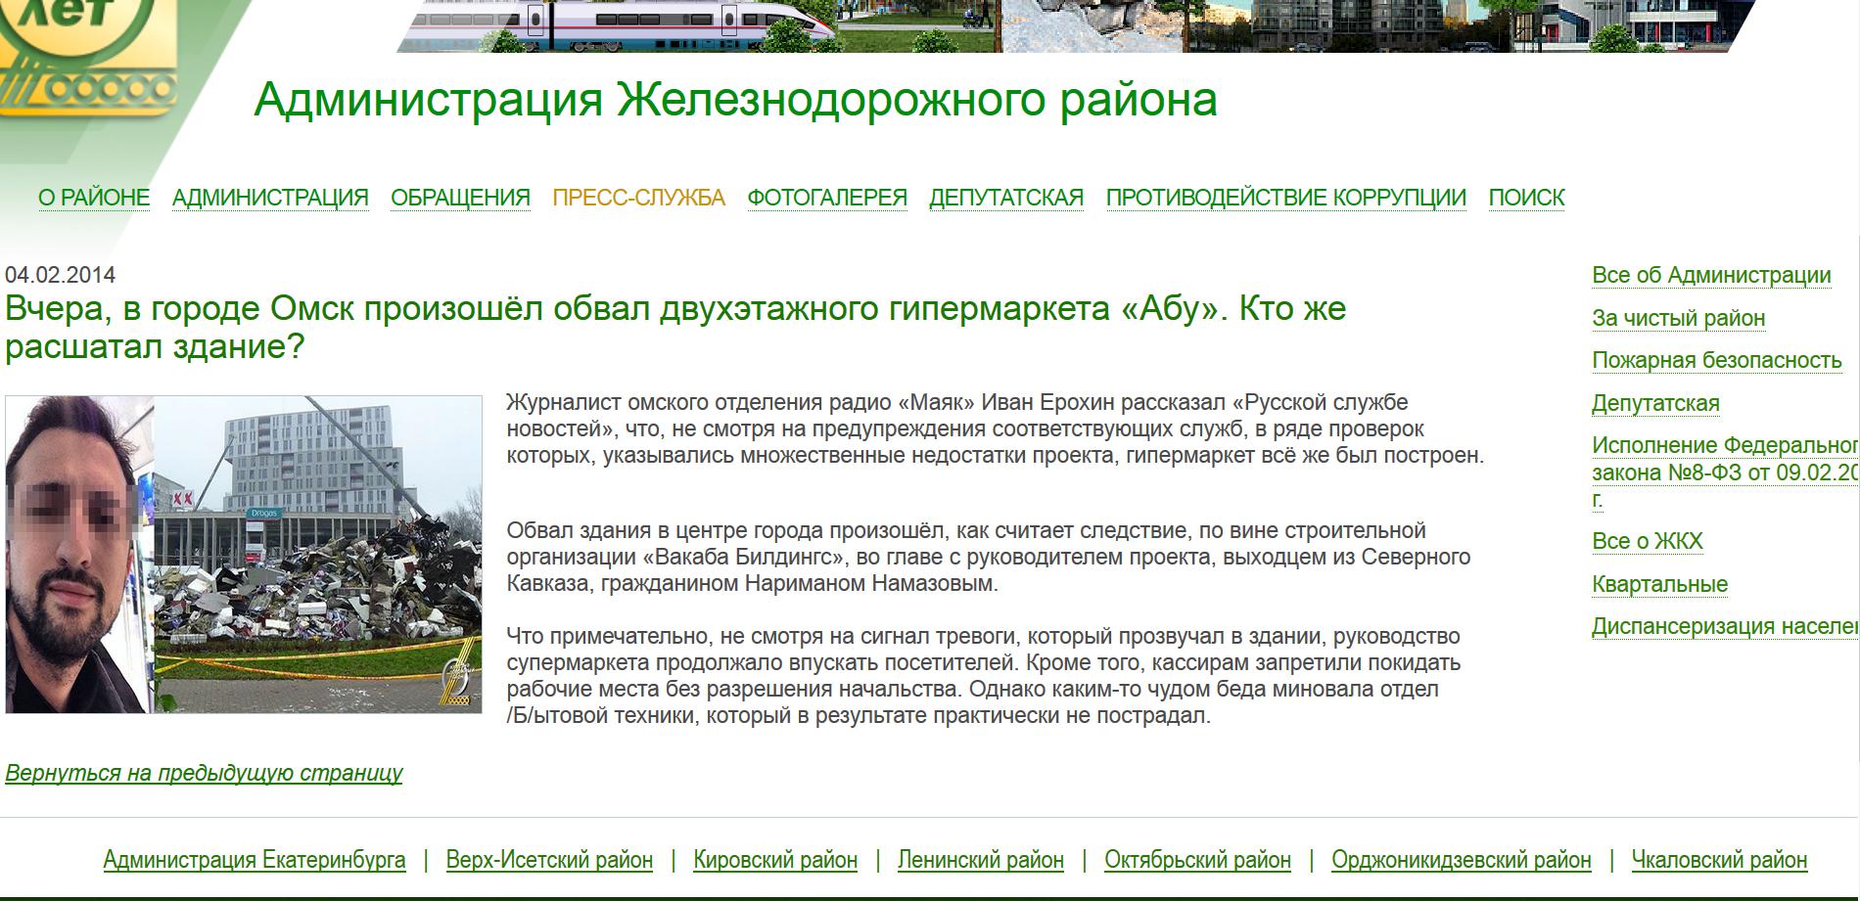
Task: Go to 'Противодействие коррупции' page
Action: tap(1286, 198)
